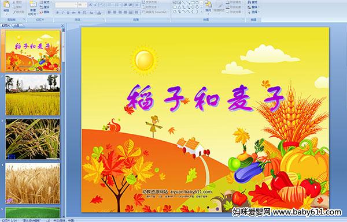Select the Format Painter brush icon

tap(14, 12)
